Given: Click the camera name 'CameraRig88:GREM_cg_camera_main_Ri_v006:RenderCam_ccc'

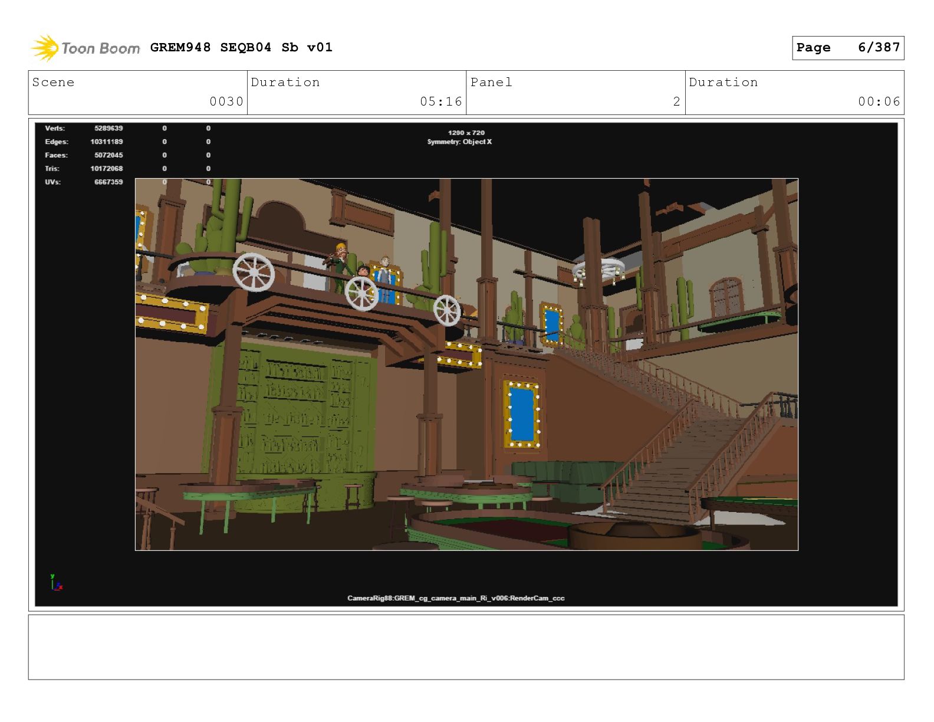Looking at the screenshot, I should pyautogui.click(x=456, y=598).
